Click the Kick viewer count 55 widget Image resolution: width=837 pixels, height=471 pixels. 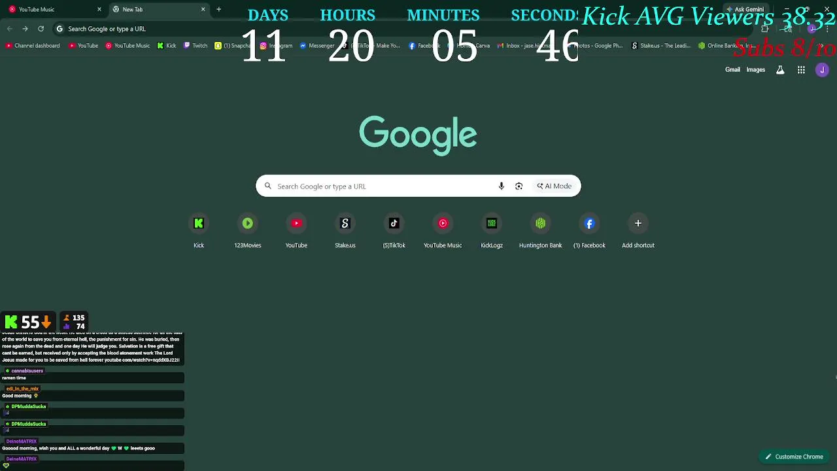28,322
